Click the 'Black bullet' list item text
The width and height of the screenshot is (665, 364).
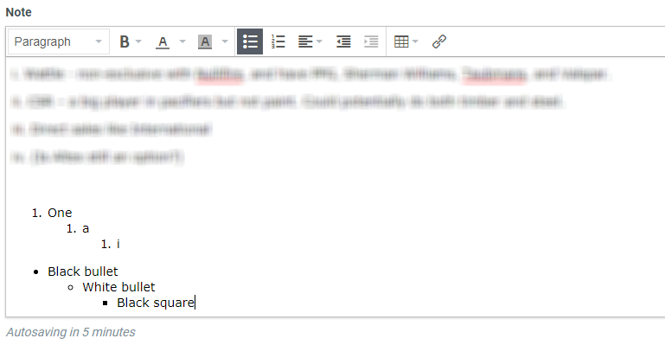click(82, 271)
